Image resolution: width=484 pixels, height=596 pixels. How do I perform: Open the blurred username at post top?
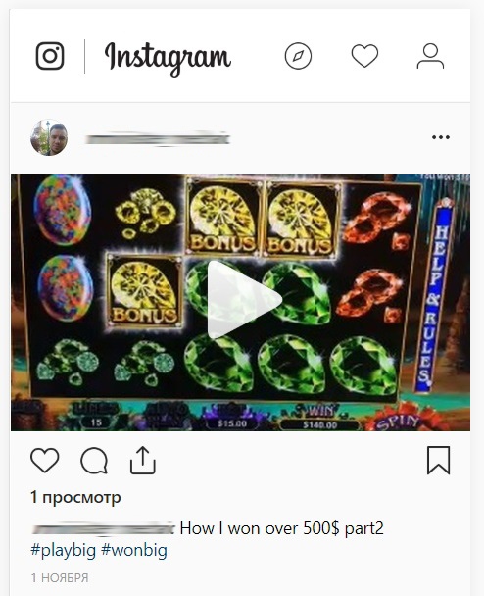pos(158,139)
